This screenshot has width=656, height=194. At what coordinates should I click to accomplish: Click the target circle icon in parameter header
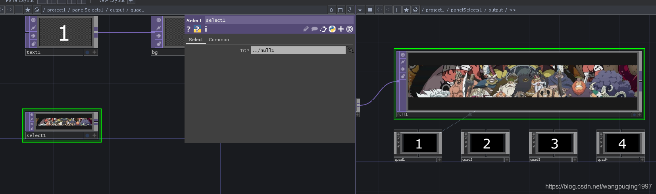(350, 29)
